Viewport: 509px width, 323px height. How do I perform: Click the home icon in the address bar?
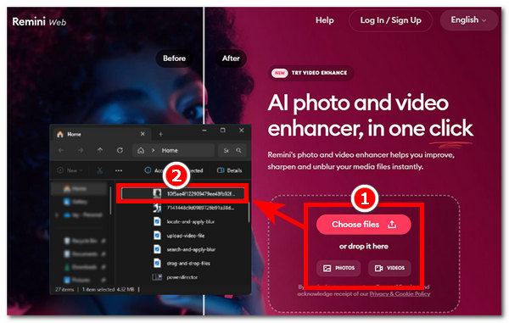coord(141,150)
